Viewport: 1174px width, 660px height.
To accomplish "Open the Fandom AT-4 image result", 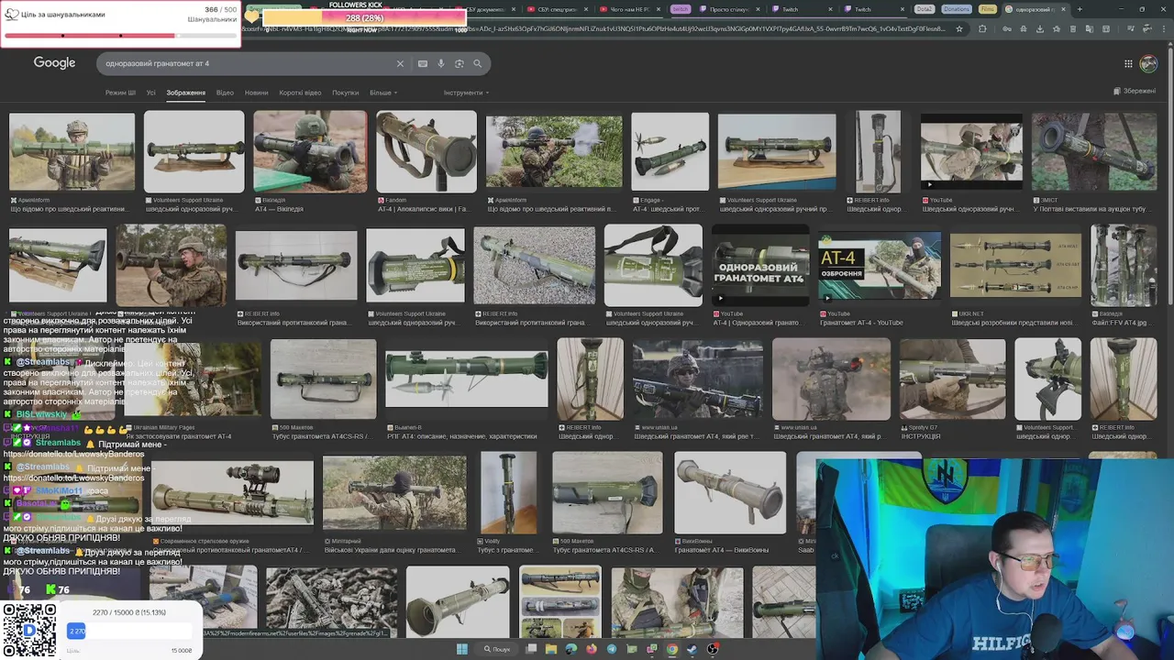I will pos(426,152).
